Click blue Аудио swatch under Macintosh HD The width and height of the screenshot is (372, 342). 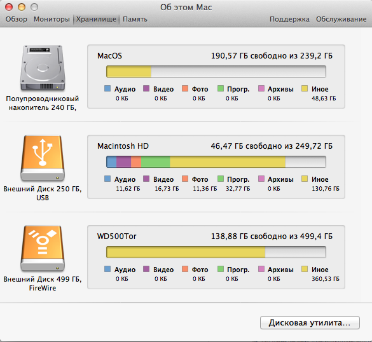coord(107,179)
